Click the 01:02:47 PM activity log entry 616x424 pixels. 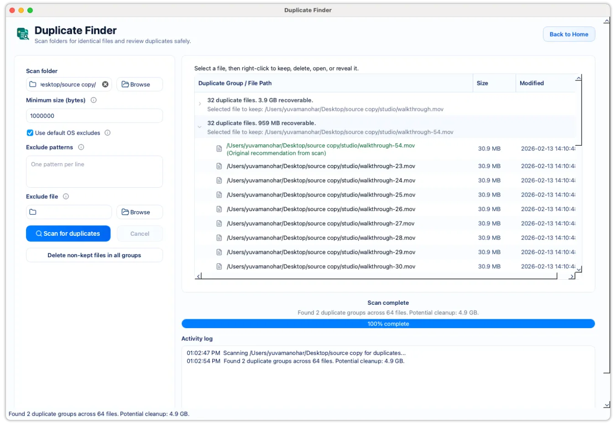pos(296,353)
